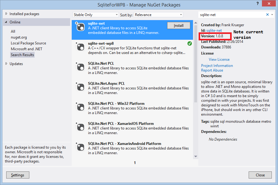Select SQLite.Net PCL - XamarinIOS Platform title
The image size is (278, 185).
pyautogui.click(x=121, y=123)
